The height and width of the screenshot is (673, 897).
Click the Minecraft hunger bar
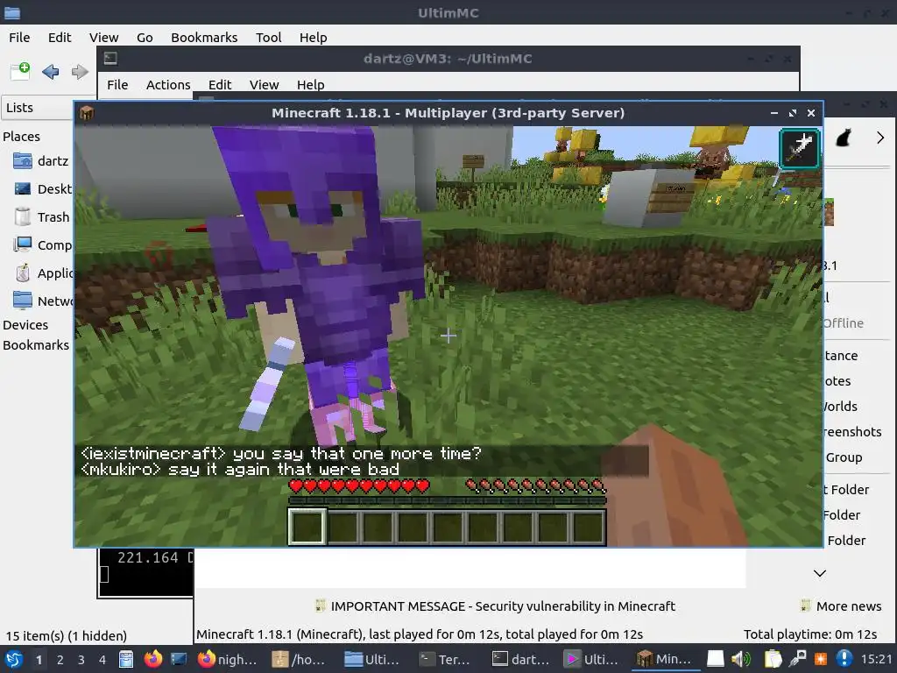tap(535, 486)
